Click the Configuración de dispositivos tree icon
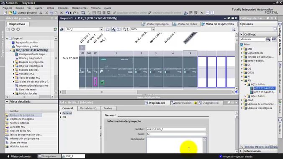Viewport: 283px width, 159px height. coord(17,54)
